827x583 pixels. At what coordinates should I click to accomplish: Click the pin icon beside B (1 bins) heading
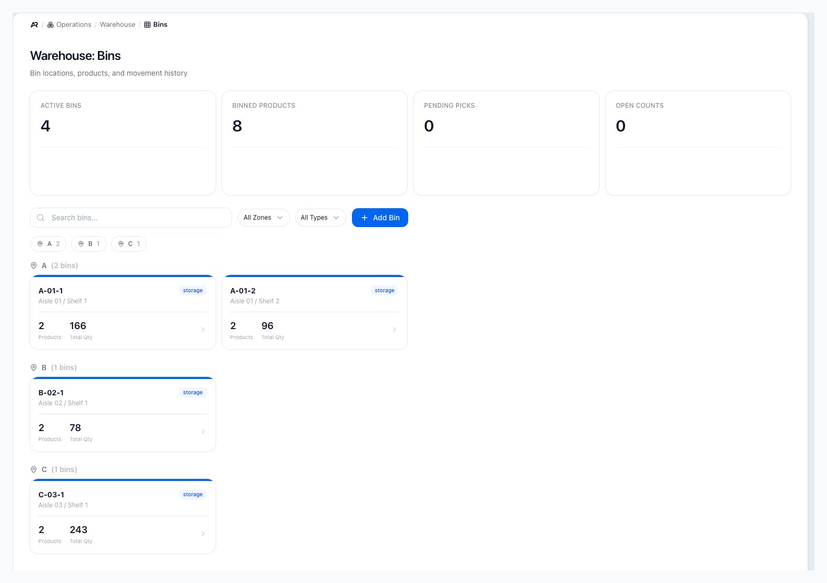click(x=34, y=367)
